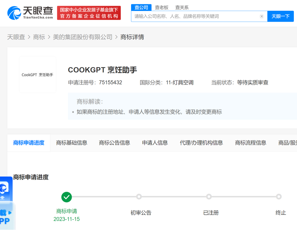Switch to the 申请人信息 tab
Image resolution: width=297 pixels, height=230 pixels.
click(155, 143)
